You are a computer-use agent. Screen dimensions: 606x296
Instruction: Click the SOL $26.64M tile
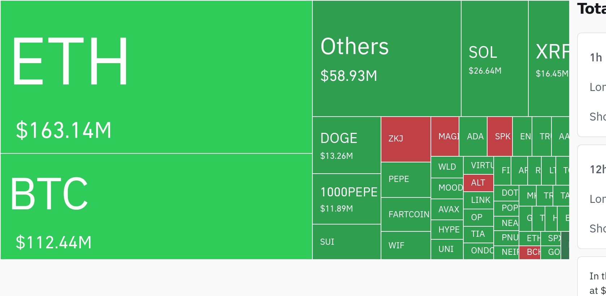pyautogui.click(x=495, y=58)
